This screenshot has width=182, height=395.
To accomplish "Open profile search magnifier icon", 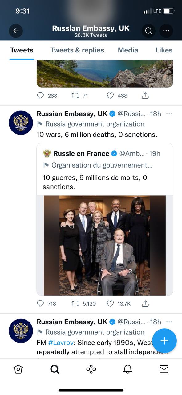I will [x=148, y=31].
